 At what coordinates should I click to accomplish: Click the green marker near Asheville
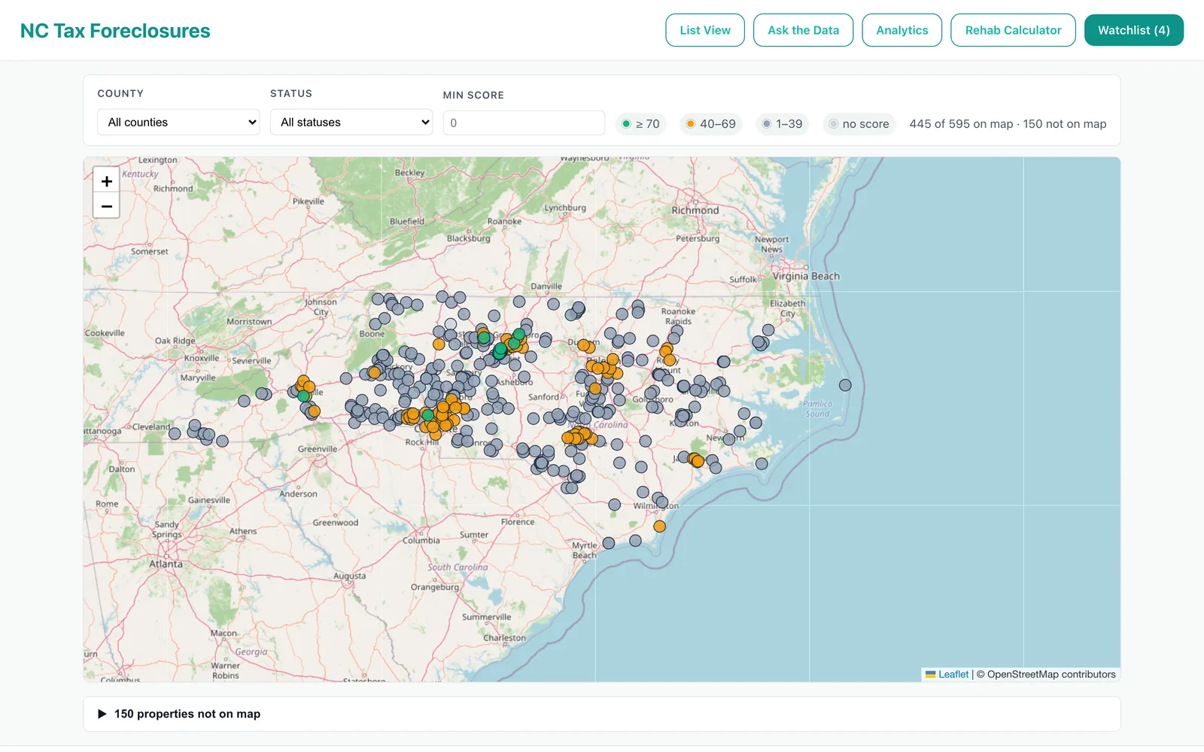pos(303,396)
